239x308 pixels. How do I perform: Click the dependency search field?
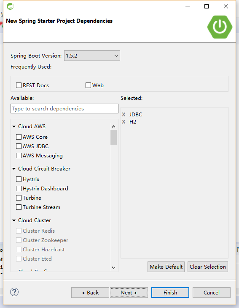tap(64, 109)
